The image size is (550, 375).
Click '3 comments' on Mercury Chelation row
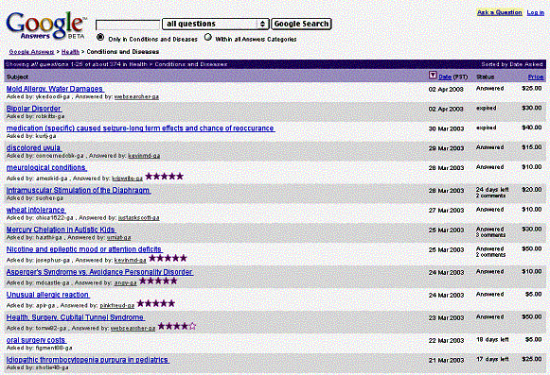tap(490, 235)
